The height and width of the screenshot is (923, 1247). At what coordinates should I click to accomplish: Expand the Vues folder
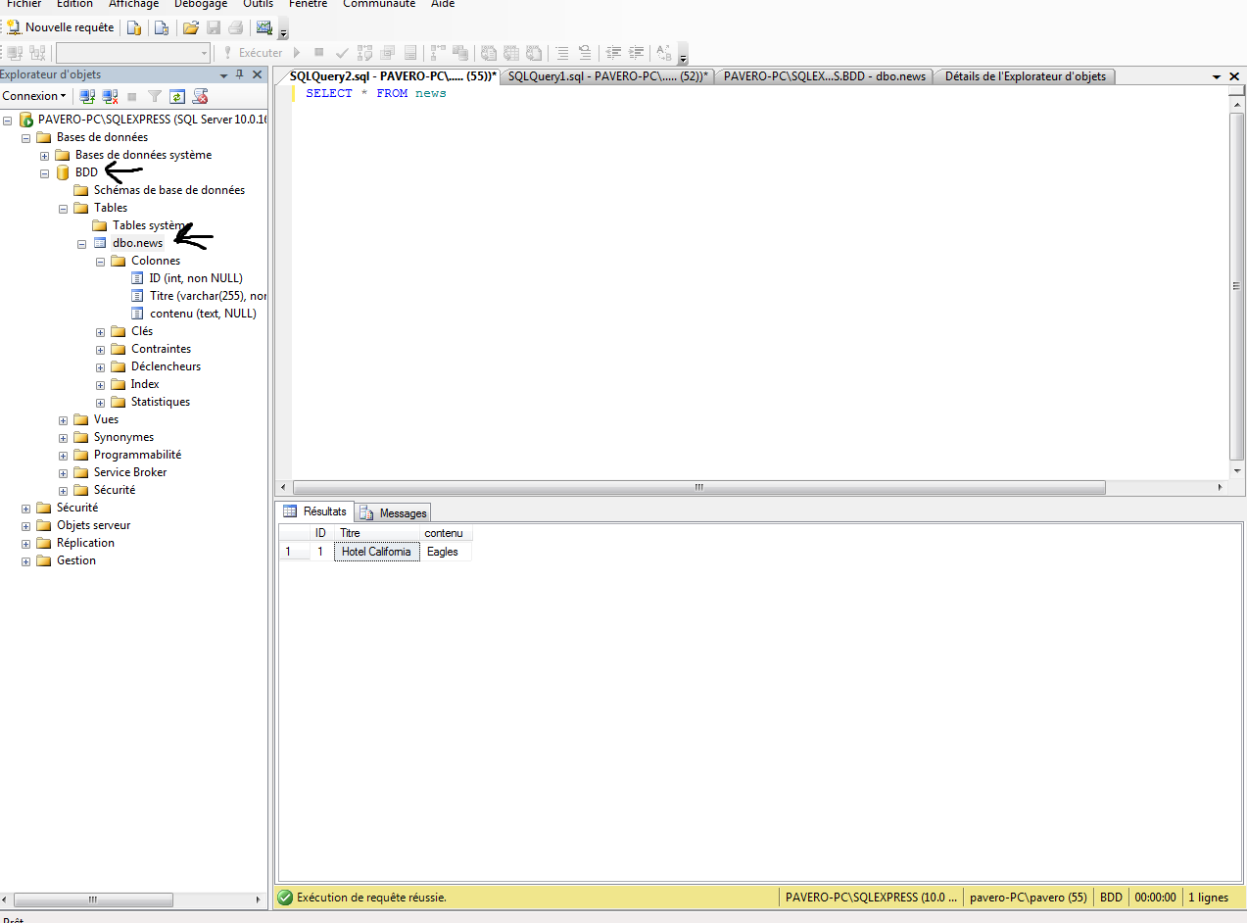click(x=63, y=419)
